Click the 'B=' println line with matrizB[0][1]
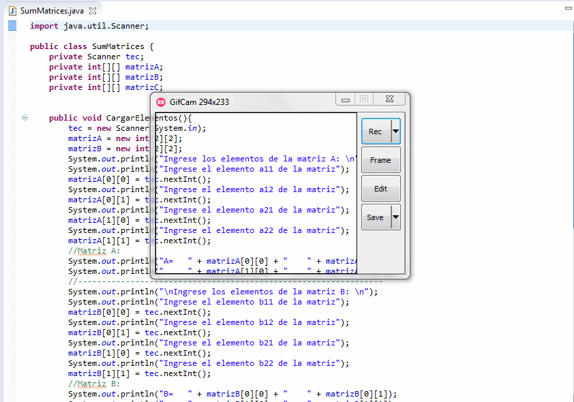 232,394
